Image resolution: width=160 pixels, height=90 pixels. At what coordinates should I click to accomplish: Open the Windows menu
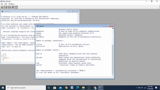pos(11,4)
